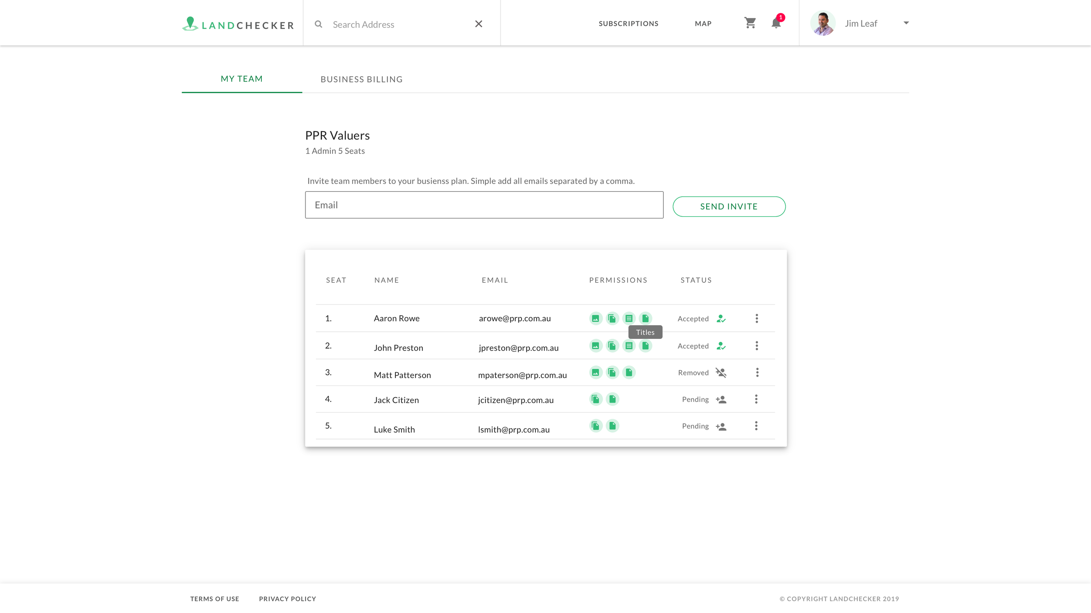Click Aaron Rowe's accepted user status icon
Screen dimensions: 1091x613
721,319
